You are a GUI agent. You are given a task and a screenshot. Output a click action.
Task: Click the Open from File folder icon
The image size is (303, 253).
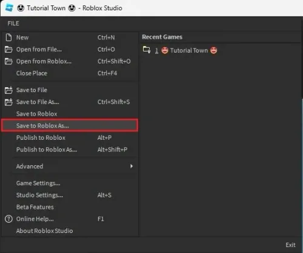pyautogui.click(x=8, y=50)
